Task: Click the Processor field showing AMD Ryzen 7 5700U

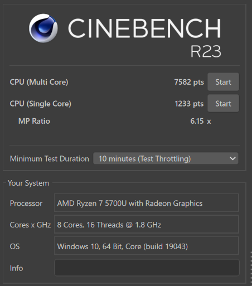Action: (146, 203)
